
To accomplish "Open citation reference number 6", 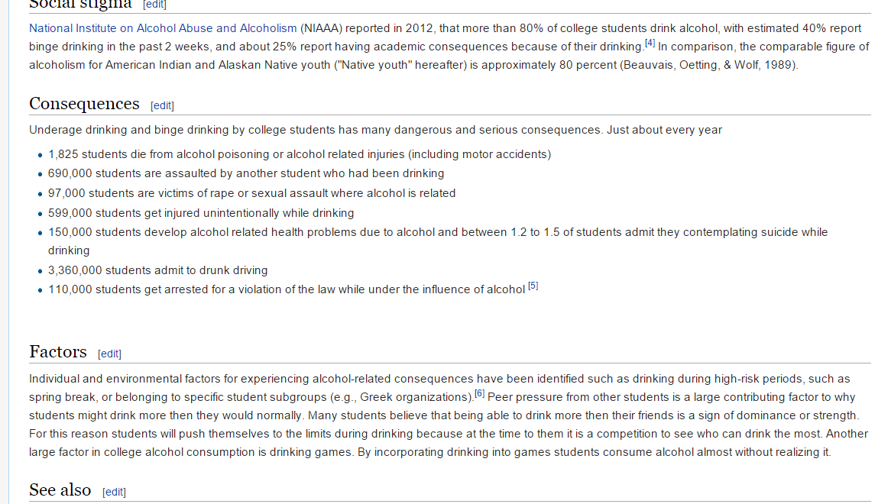I will [x=480, y=394].
